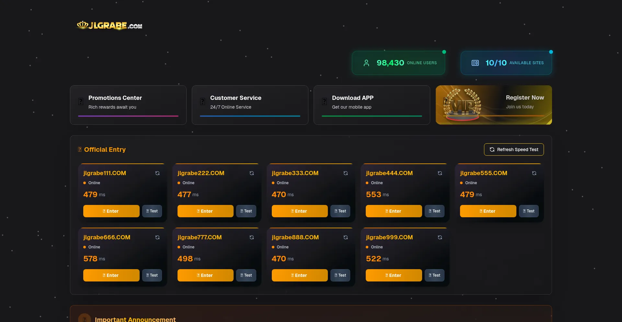622x322 pixels.
Task: Click the jlgrabe222.COM site name link
Action: tap(201, 173)
